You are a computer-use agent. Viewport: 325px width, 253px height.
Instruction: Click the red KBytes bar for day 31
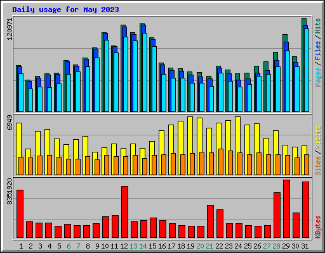305,210
